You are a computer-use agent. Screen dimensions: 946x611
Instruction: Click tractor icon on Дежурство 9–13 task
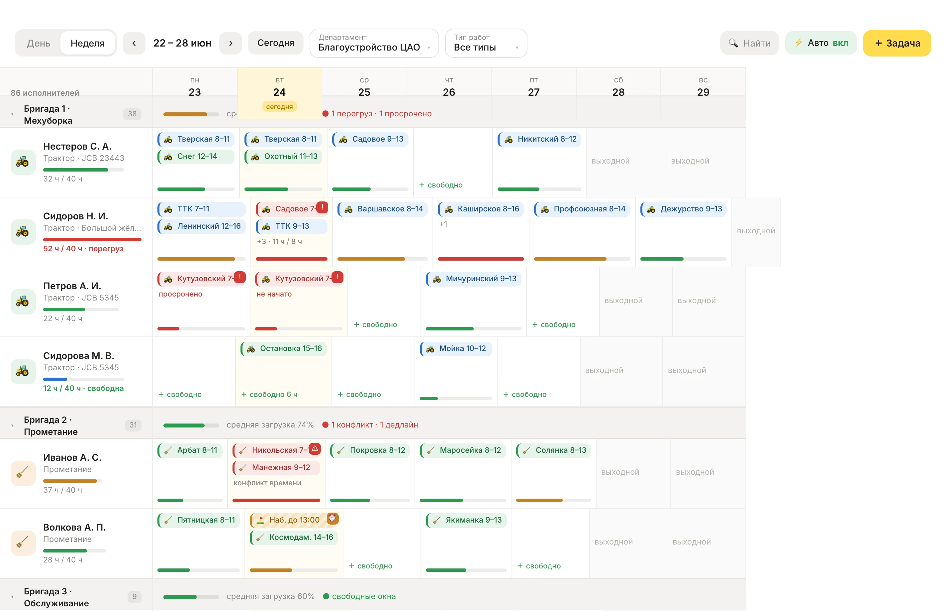651,209
